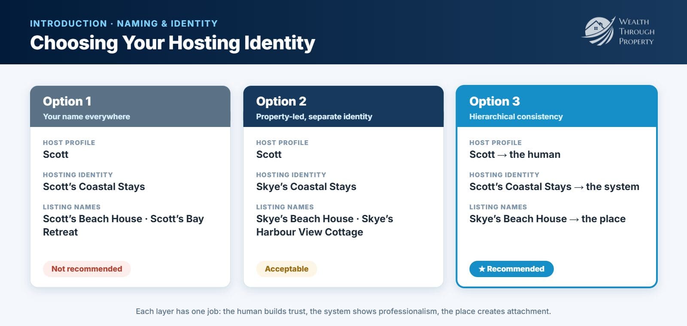The height and width of the screenshot is (326, 687).
Task: Select the "Scott → the human" line
Action: 515,154
